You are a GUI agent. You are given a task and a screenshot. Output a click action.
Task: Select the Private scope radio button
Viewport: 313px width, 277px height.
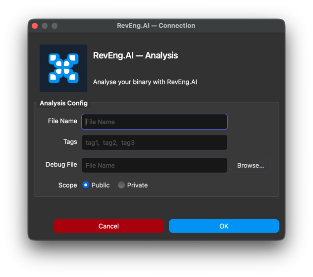pyautogui.click(x=121, y=185)
